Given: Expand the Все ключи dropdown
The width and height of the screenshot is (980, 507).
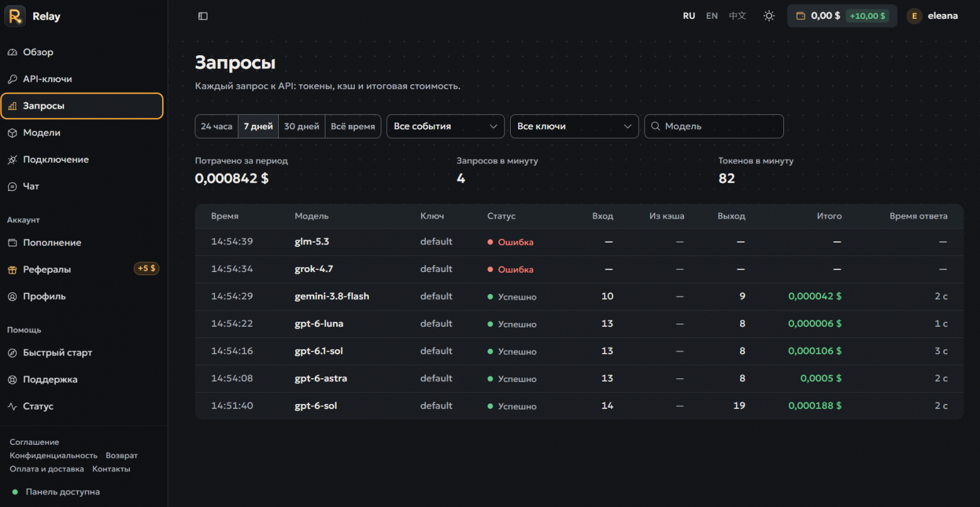Looking at the screenshot, I should point(574,126).
